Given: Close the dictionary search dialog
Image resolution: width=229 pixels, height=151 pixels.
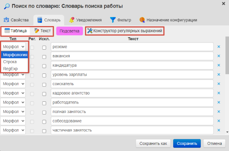Looking at the screenshot, I should (224, 4).
